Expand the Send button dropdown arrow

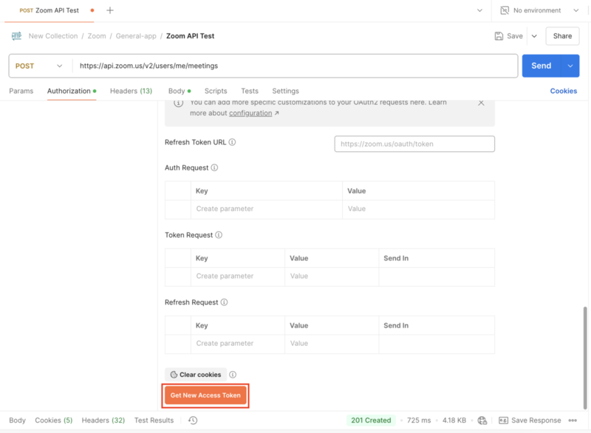pos(570,66)
